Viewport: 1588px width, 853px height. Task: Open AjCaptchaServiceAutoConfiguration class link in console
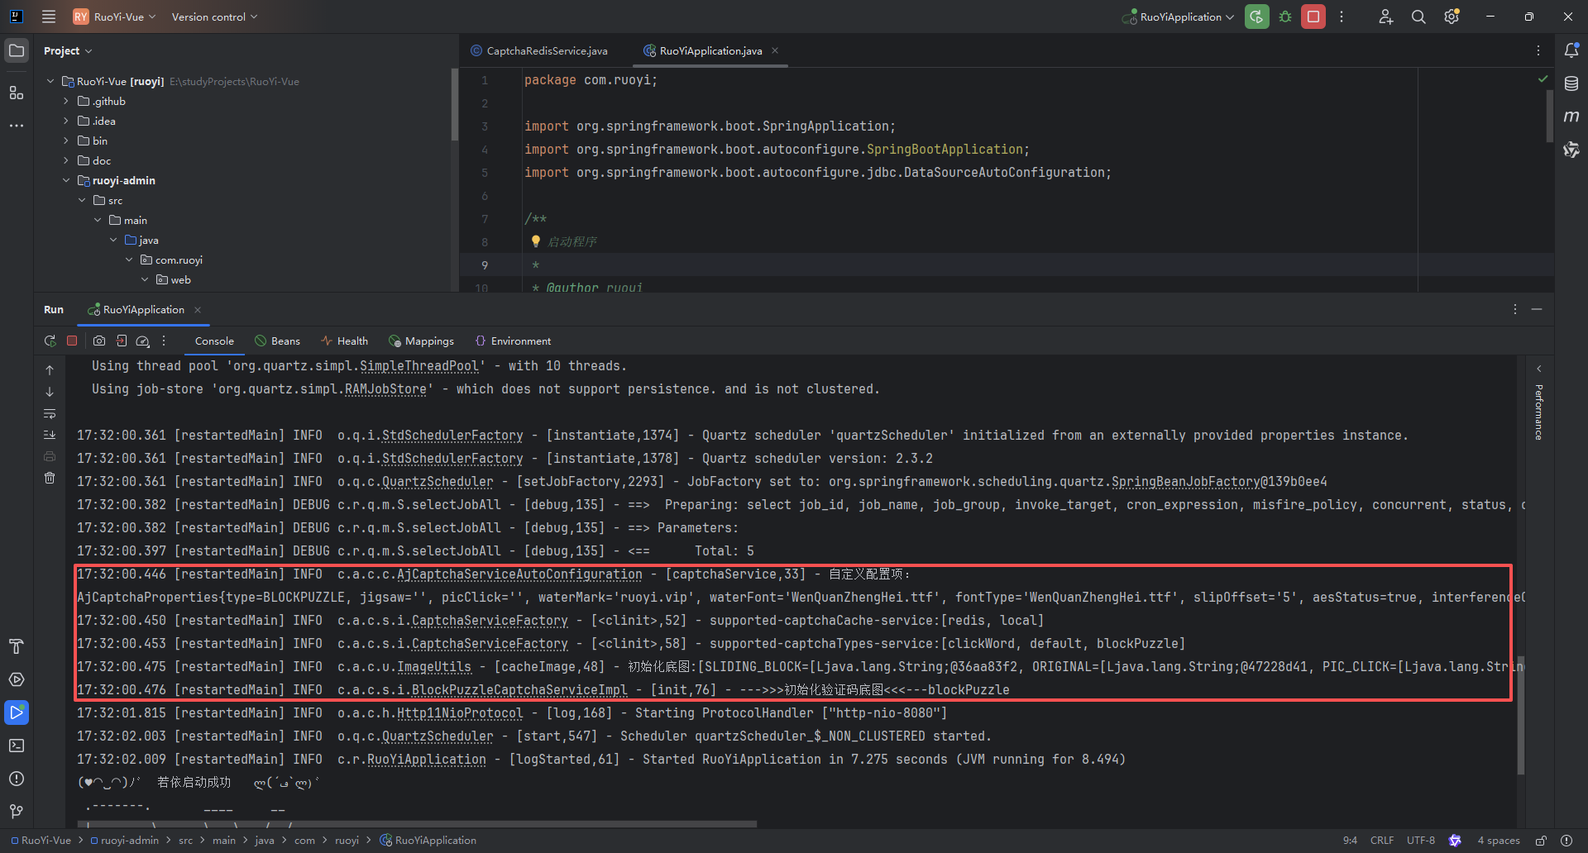pos(519,574)
